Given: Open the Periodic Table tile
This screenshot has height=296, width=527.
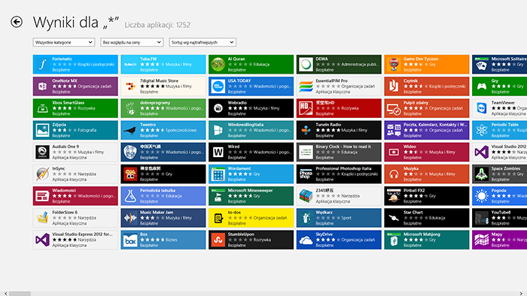Looking at the screenshot, I should tap(499, 130).
